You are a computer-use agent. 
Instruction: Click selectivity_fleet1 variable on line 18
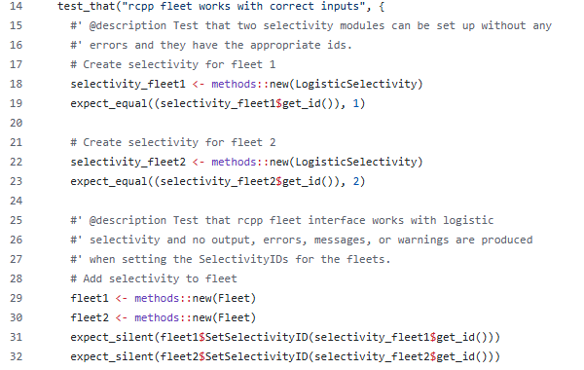tap(128, 84)
